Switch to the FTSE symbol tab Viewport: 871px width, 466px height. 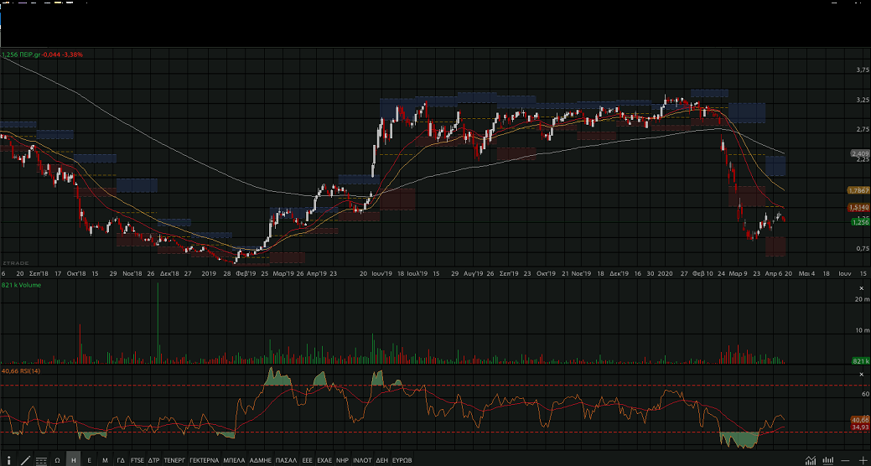137,460
